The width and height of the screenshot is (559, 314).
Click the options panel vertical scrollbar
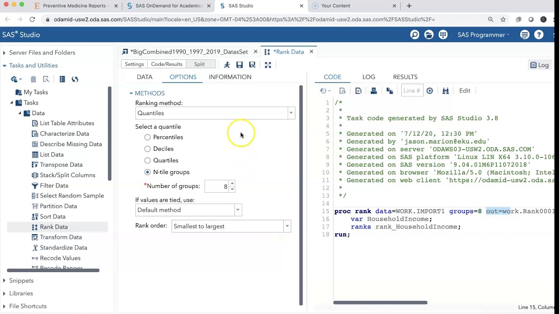(300, 195)
